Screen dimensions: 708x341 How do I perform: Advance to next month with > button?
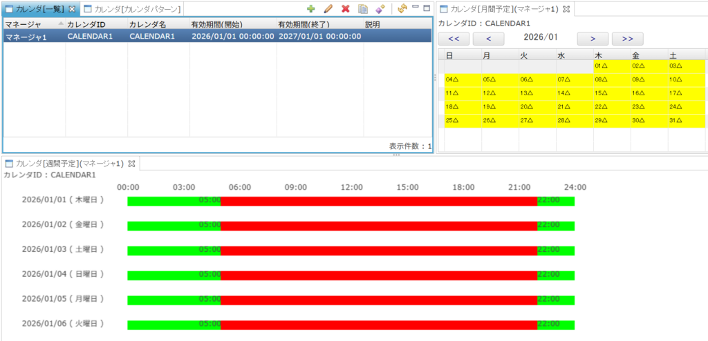(593, 39)
